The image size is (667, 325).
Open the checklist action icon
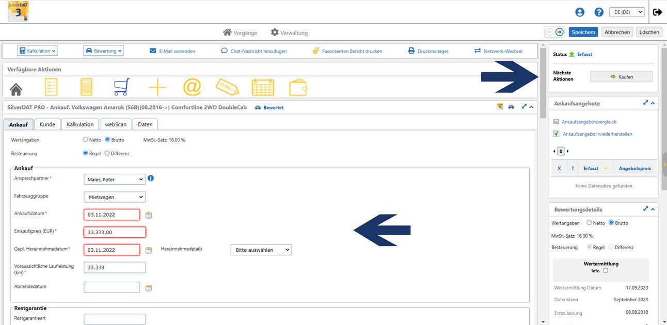coord(51,87)
